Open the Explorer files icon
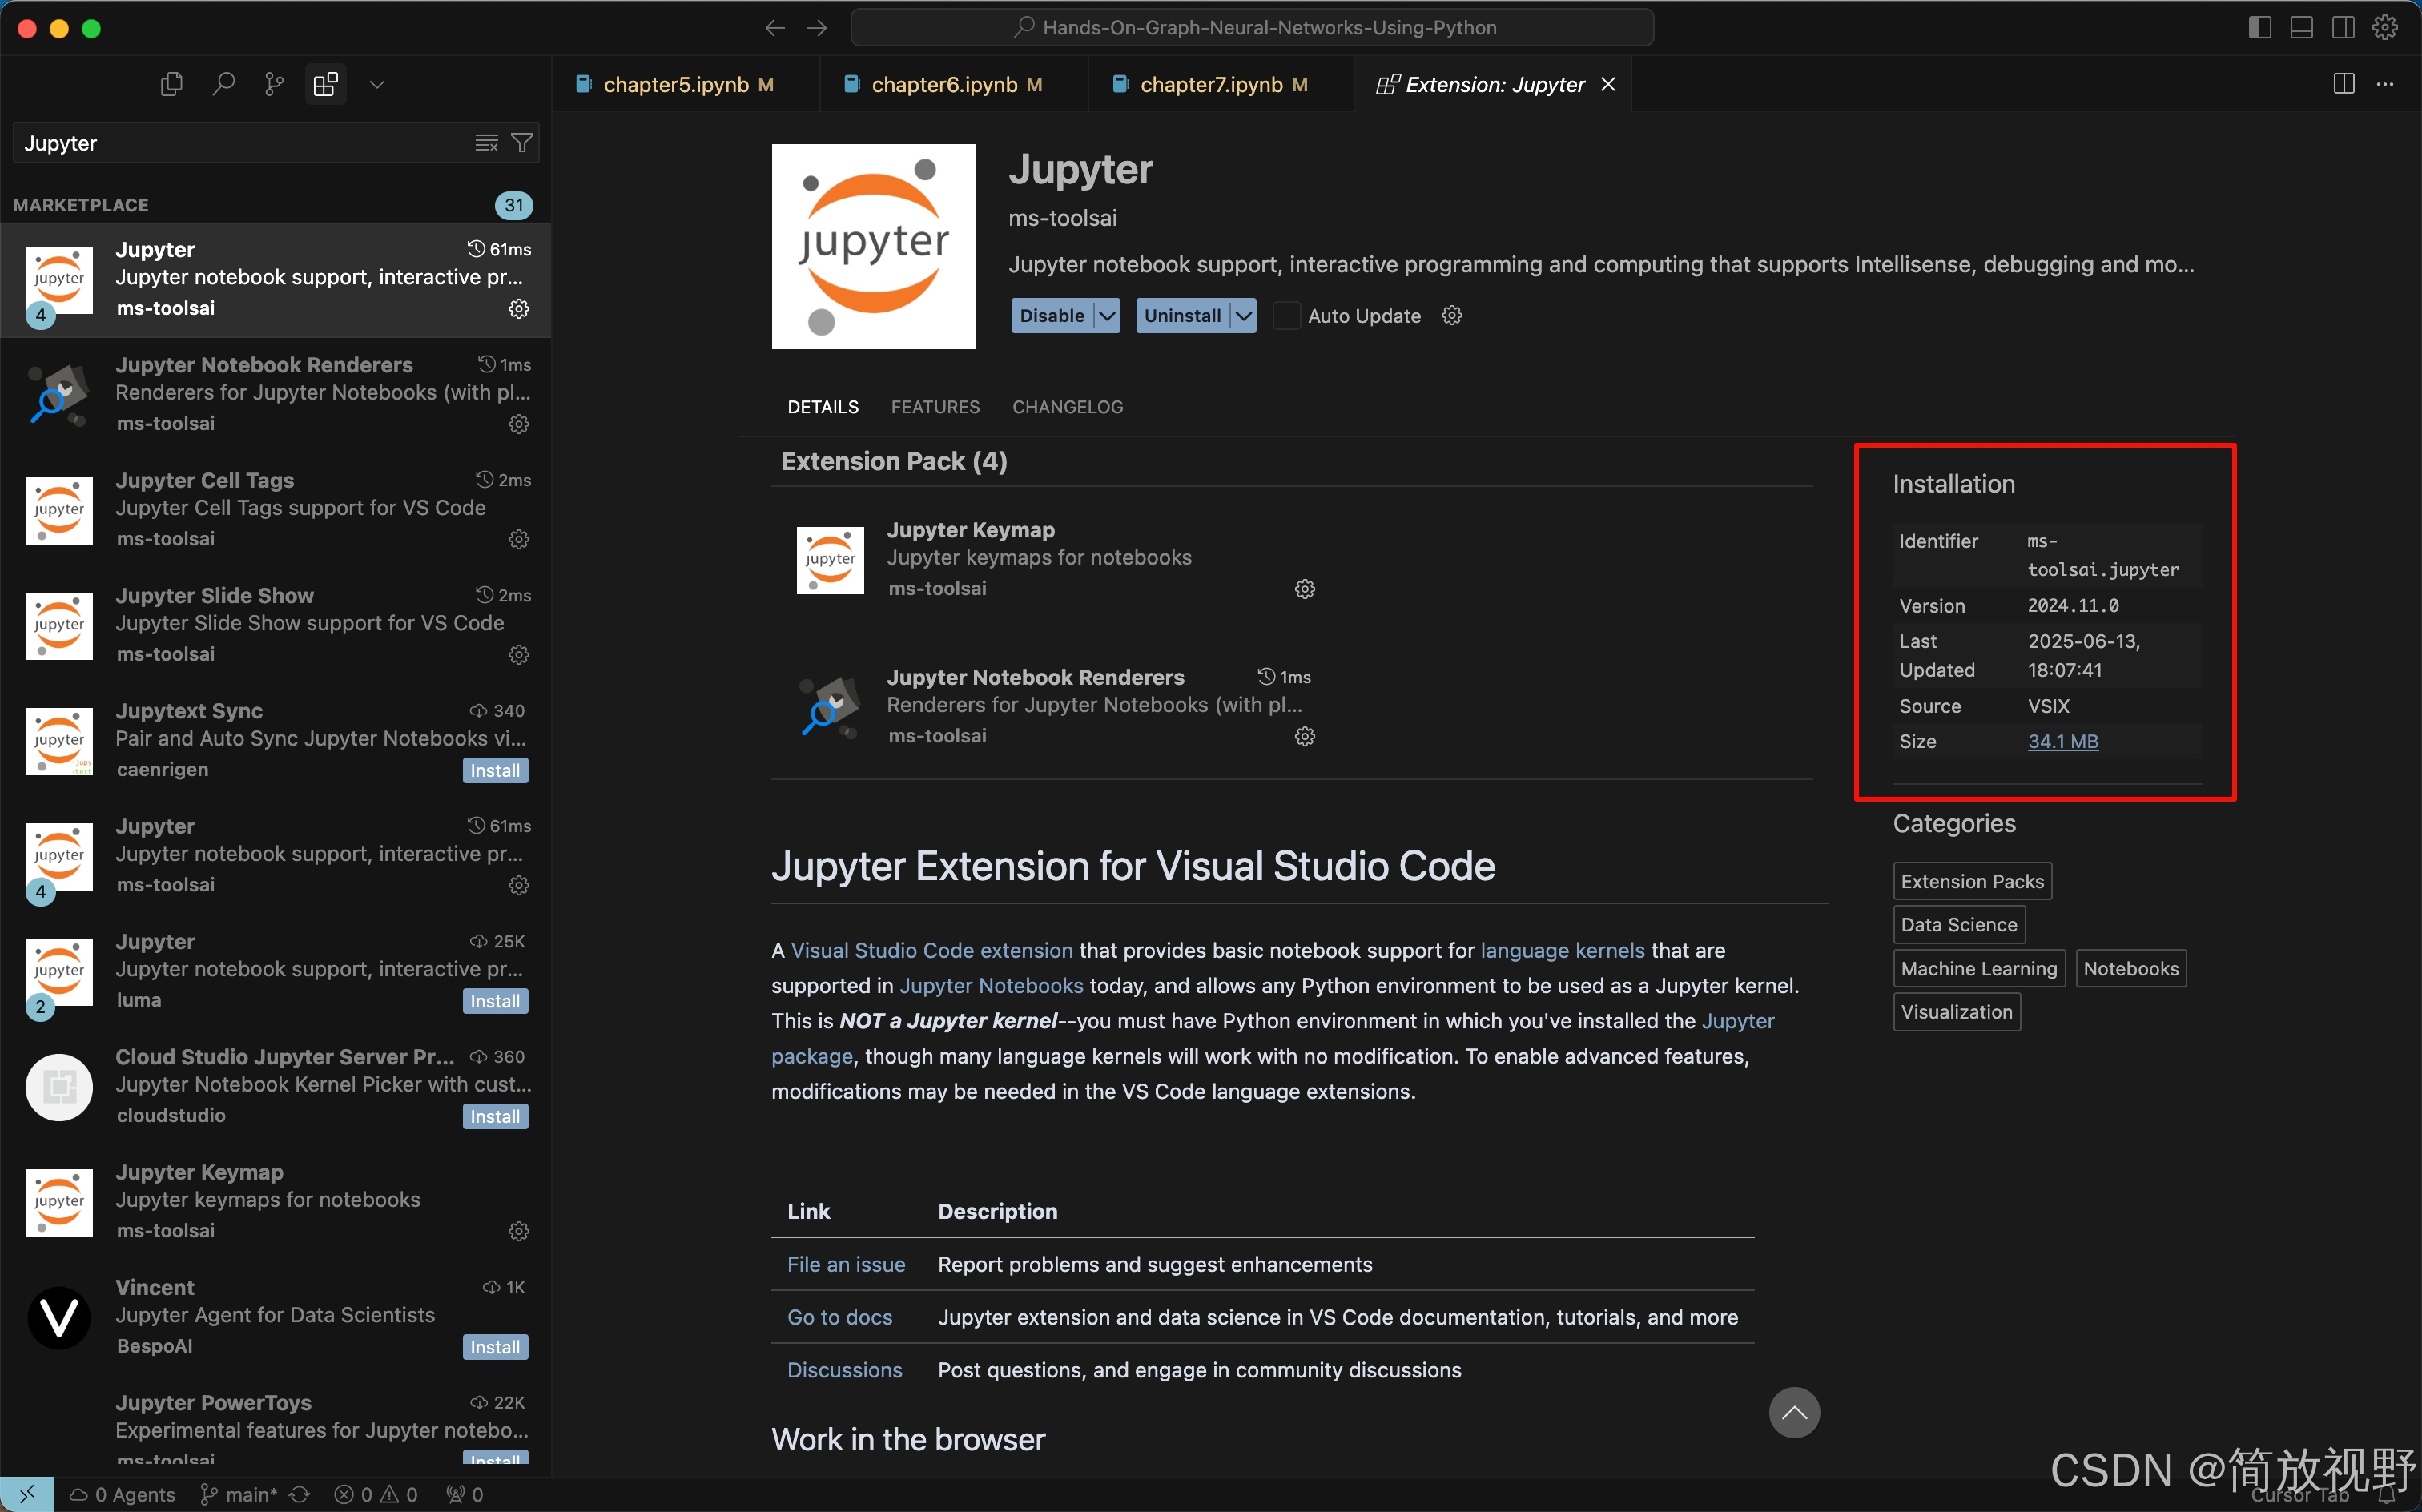This screenshot has height=1512, width=2422. tap(171, 85)
